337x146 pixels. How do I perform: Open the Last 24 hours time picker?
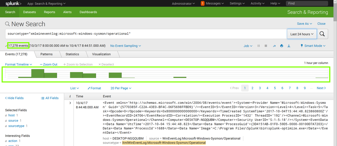pos(302,34)
